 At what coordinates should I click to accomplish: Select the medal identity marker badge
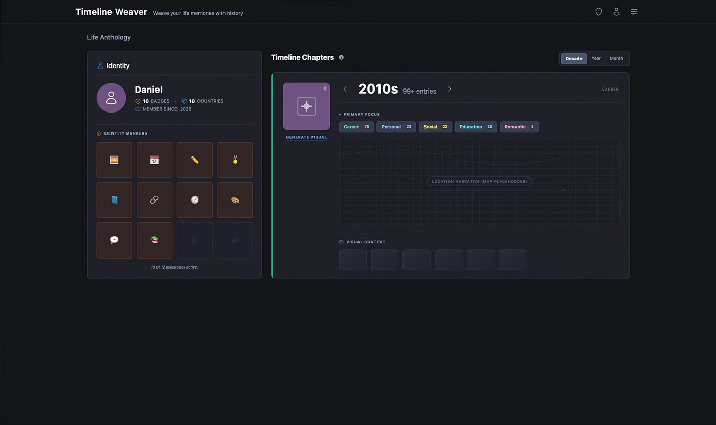235,160
